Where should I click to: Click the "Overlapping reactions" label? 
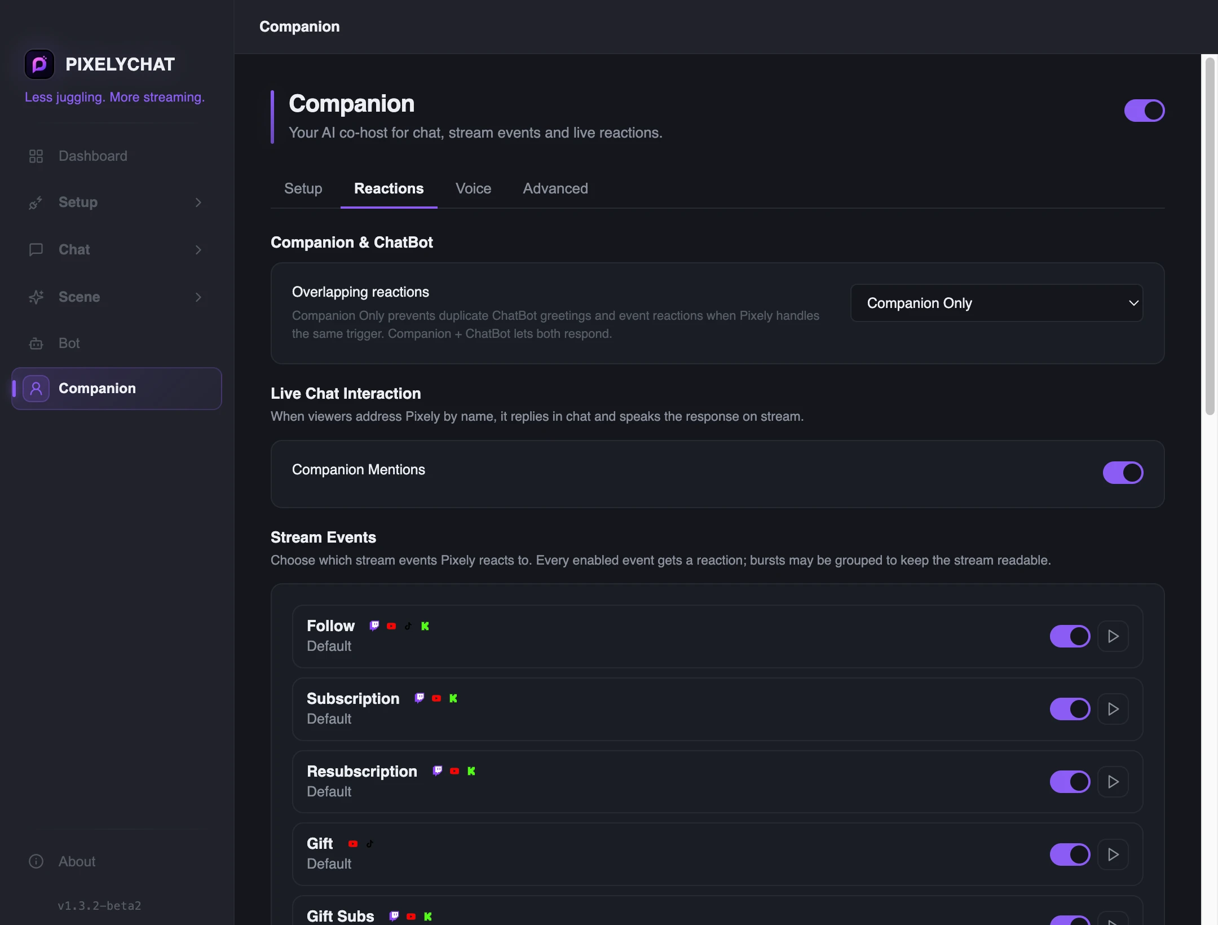[x=360, y=292]
